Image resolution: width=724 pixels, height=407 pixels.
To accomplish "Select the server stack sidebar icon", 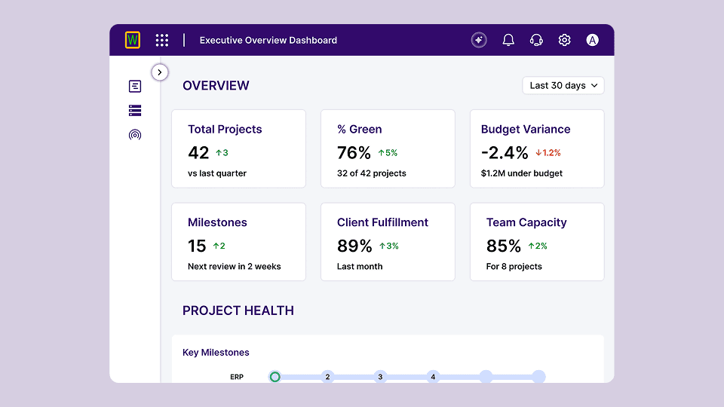I will (135, 111).
